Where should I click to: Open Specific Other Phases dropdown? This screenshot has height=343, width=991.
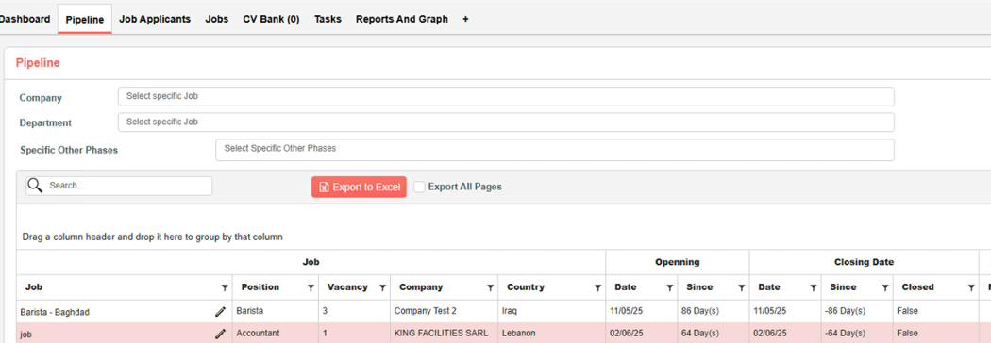(x=555, y=150)
